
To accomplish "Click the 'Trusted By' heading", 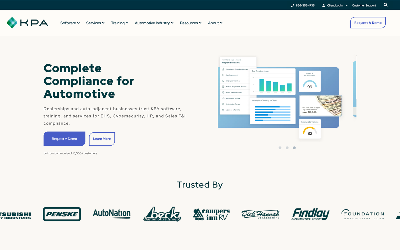I will click(x=200, y=185).
